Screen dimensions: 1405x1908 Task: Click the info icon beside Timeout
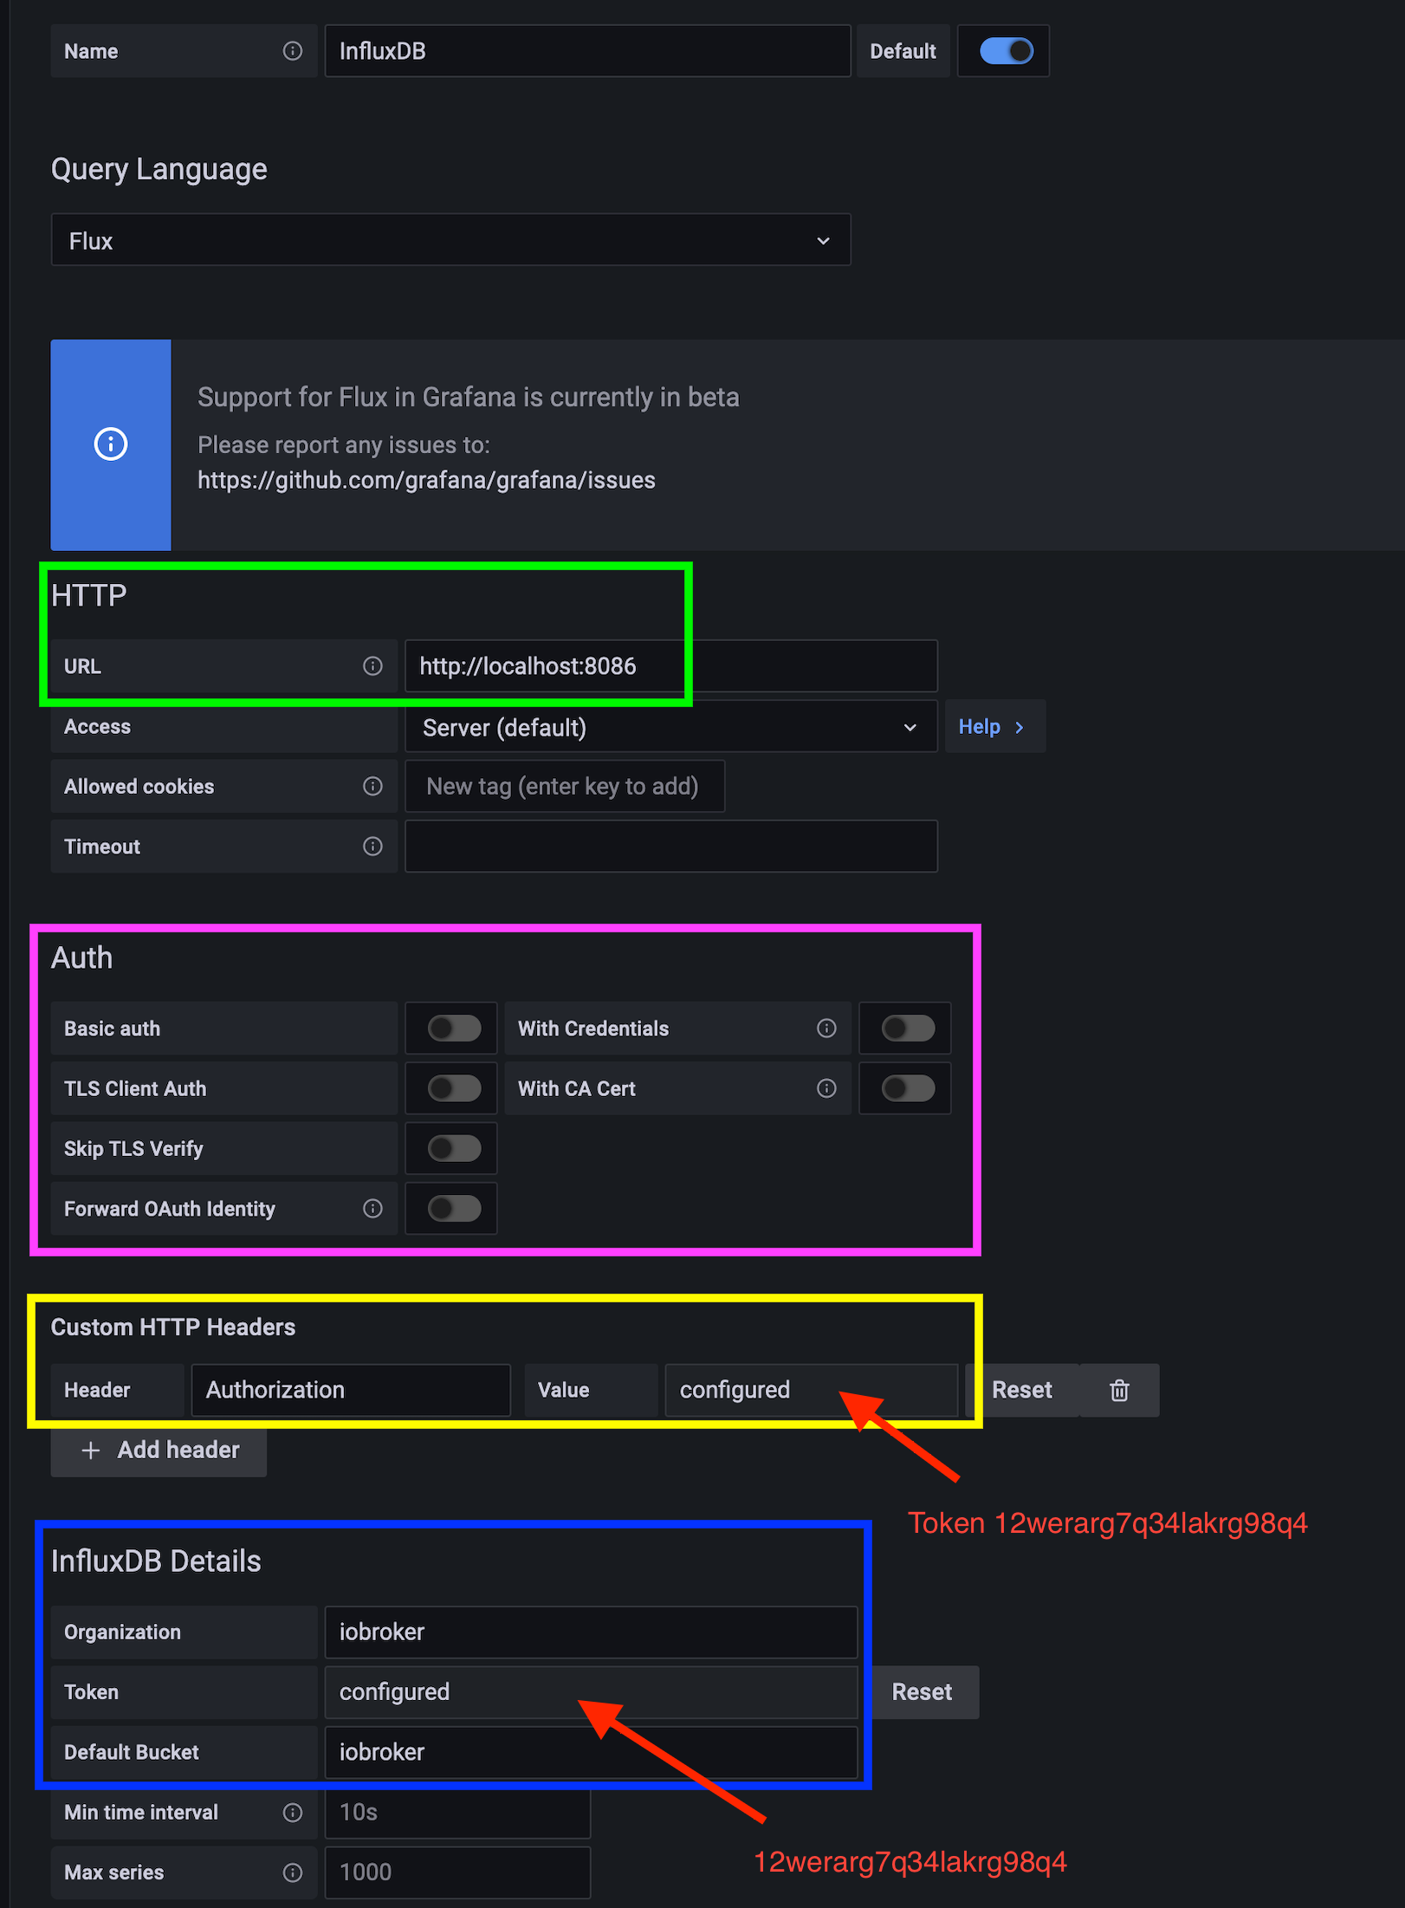[x=372, y=846]
